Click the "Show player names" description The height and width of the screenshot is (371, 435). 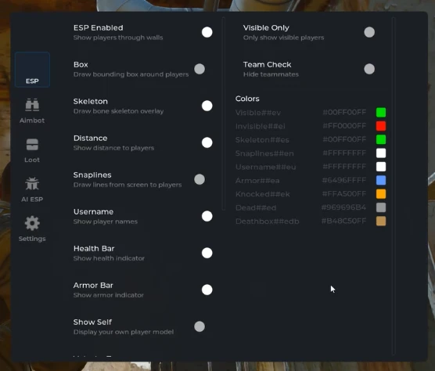coord(106,222)
